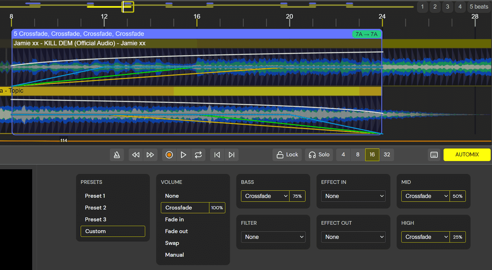Select the metronome icon

(117, 155)
